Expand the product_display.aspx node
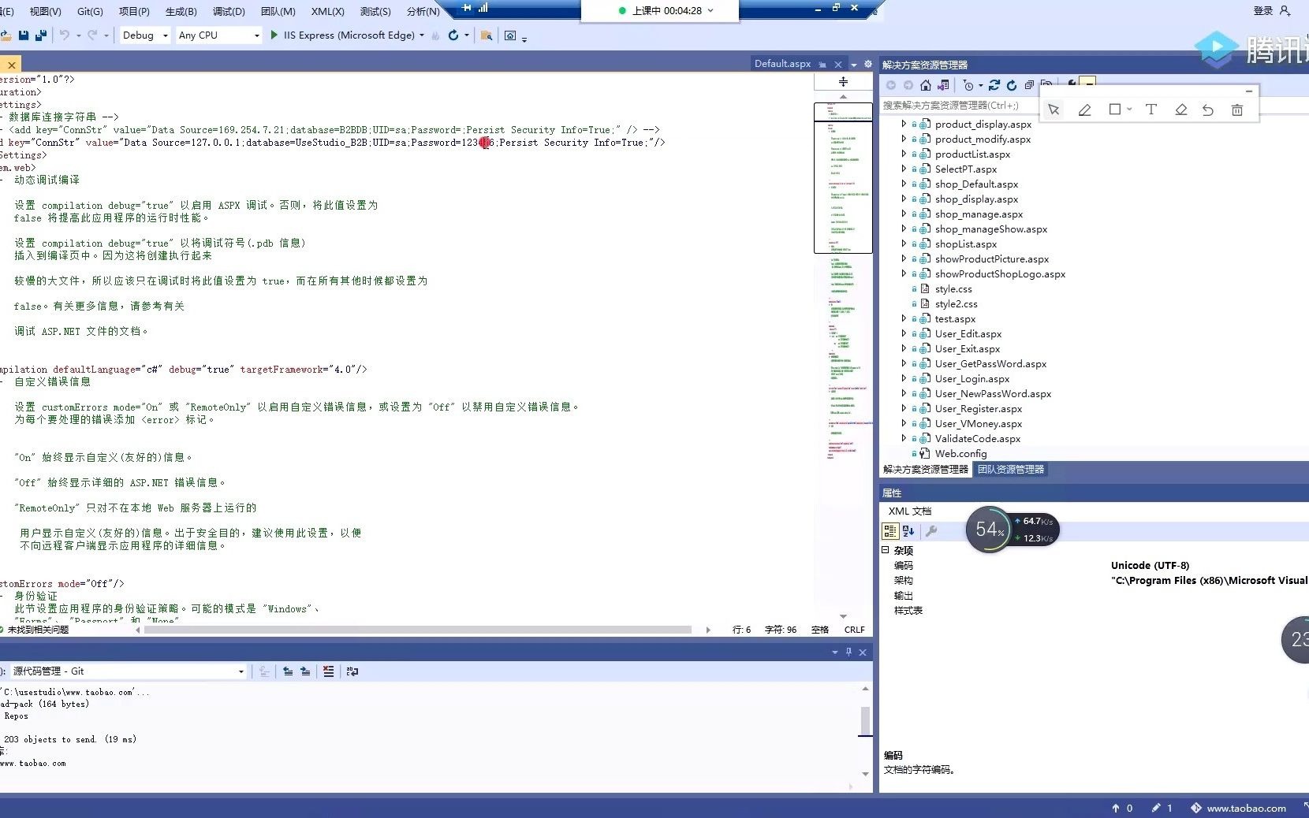Image resolution: width=1309 pixels, height=818 pixels. [904, 124]
